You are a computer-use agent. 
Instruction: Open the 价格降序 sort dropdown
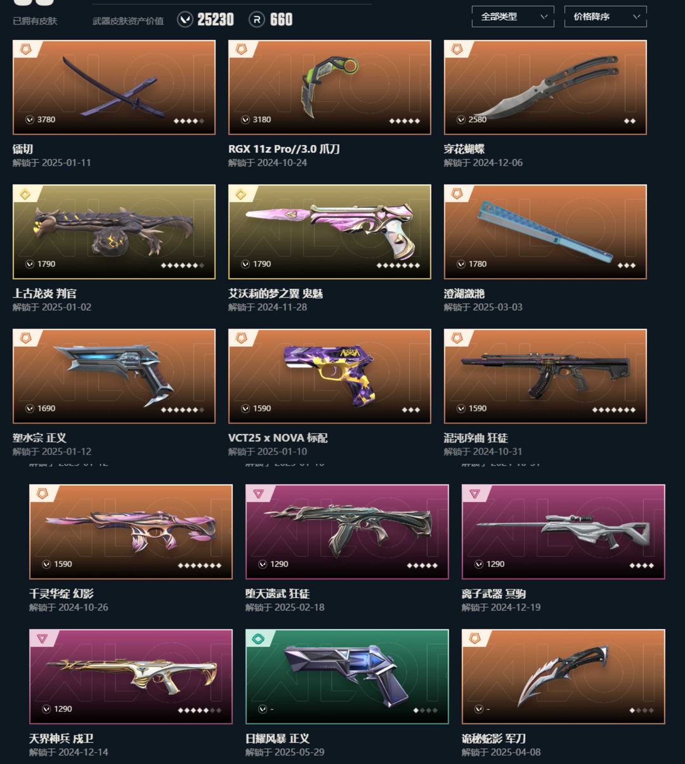605,16
